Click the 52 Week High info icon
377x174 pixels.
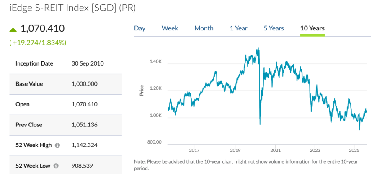pyautogui.click(x=57, y=145)
